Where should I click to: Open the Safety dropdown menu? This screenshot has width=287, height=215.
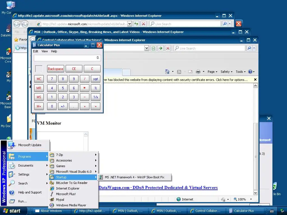pos(226,72)
